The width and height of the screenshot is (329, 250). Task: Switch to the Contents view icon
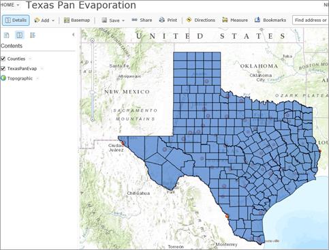[x=20, y=35]
